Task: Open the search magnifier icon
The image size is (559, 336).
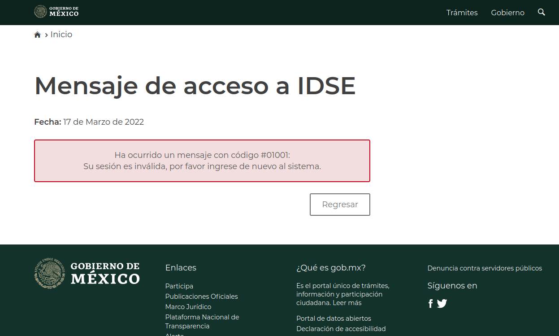Action: 541,12
